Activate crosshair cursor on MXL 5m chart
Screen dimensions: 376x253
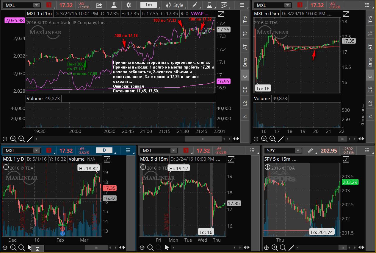256,139
